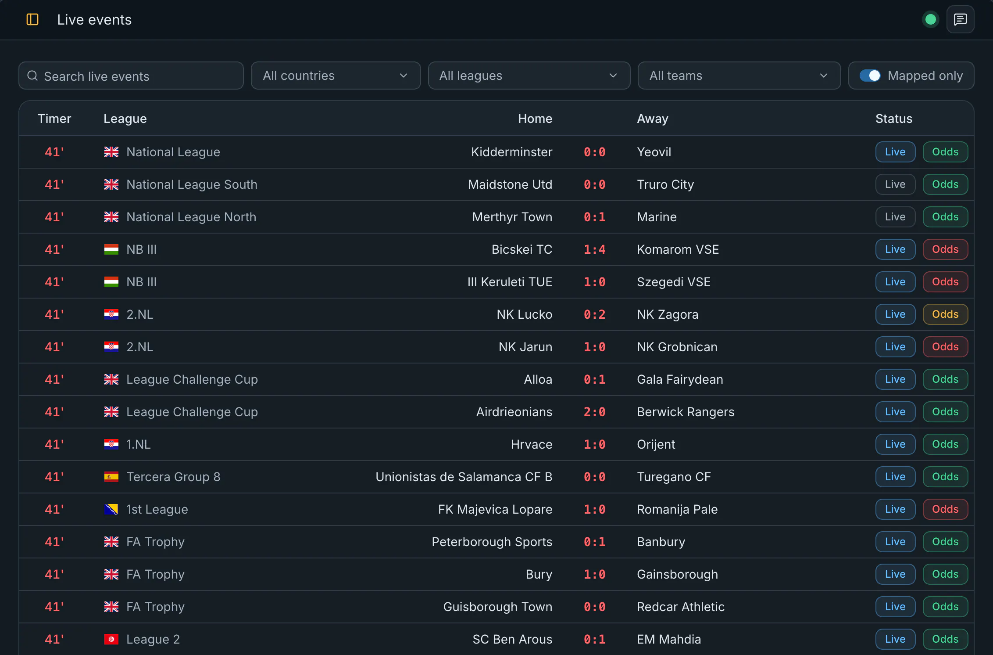Click the Status column header
Screen dimensions: 993x655
[894, 119]
